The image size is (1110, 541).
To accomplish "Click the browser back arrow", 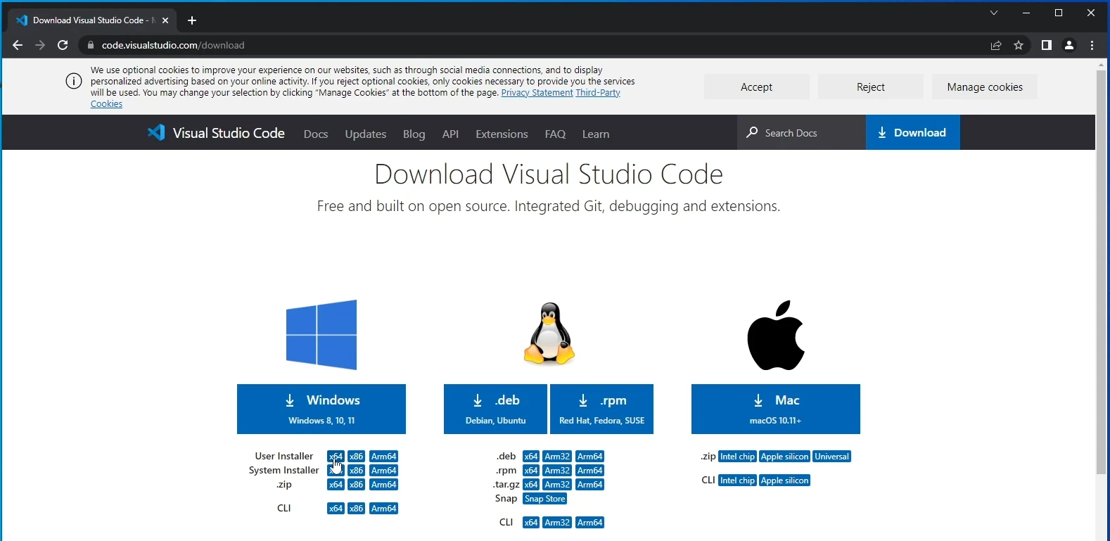I will tap(18, 45).
